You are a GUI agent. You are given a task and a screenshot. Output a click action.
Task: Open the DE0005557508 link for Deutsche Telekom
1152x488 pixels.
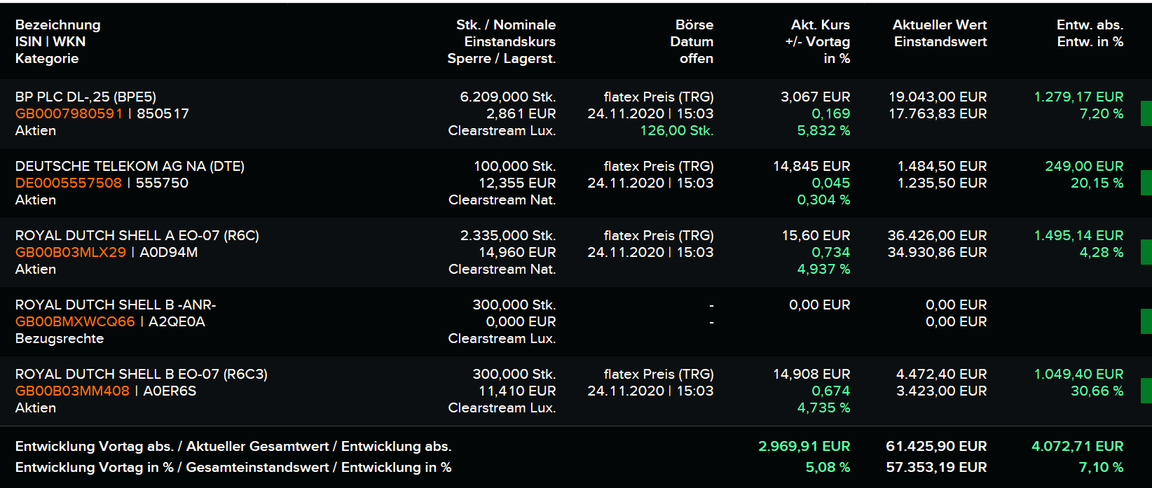click(x=68, y=183)
